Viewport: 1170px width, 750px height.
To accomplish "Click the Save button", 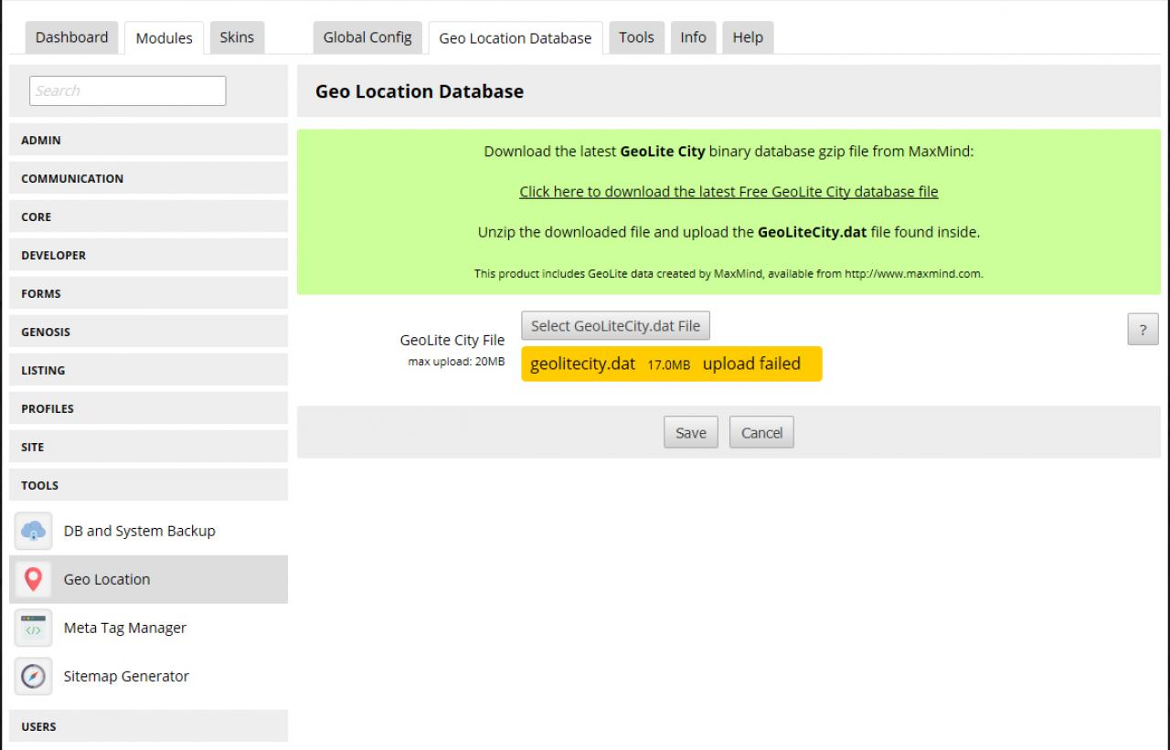I will click(x=690, y=433).
